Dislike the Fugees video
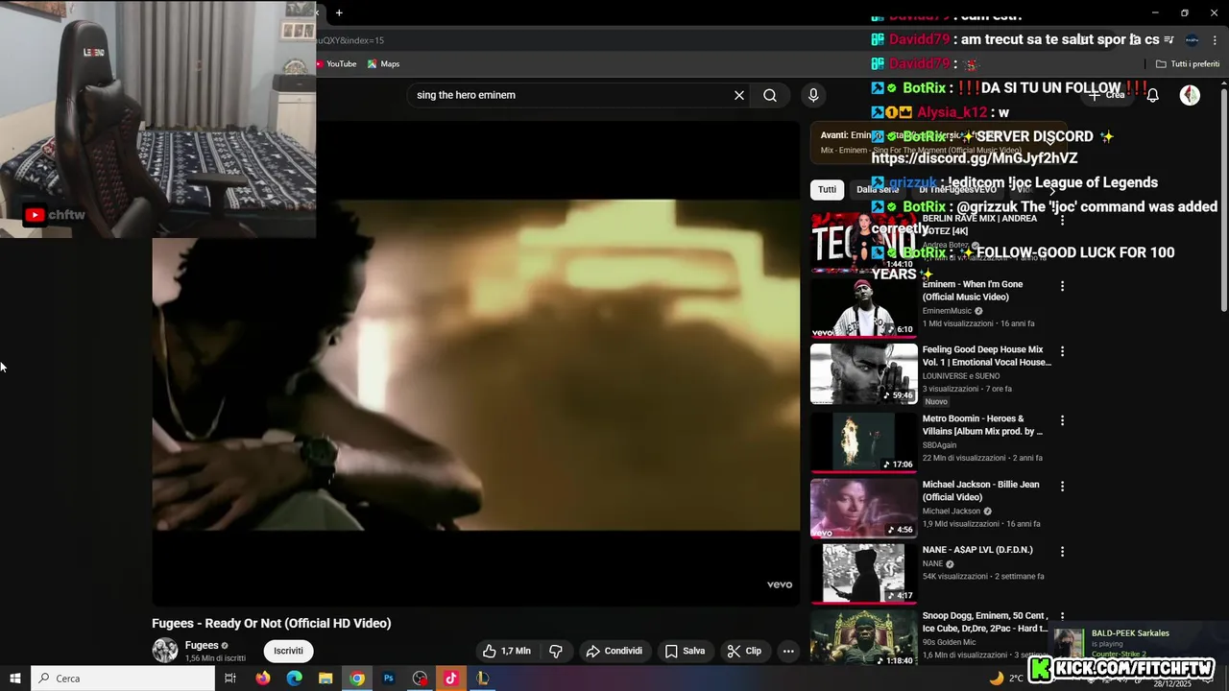Screen dimensions: 1229x691 [556, 651]
